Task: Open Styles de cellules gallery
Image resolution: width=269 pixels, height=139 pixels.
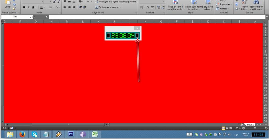Action: (208, 5)
